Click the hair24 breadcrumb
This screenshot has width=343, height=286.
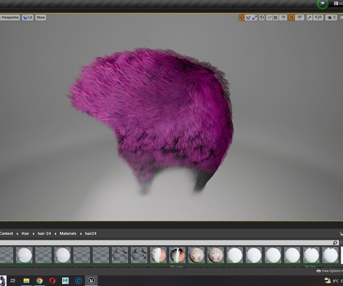91,233
